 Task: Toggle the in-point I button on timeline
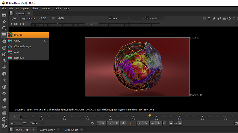point(98,123)
